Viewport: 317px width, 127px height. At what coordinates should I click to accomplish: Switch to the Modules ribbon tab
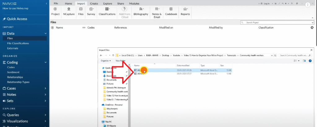pos(134,4)
